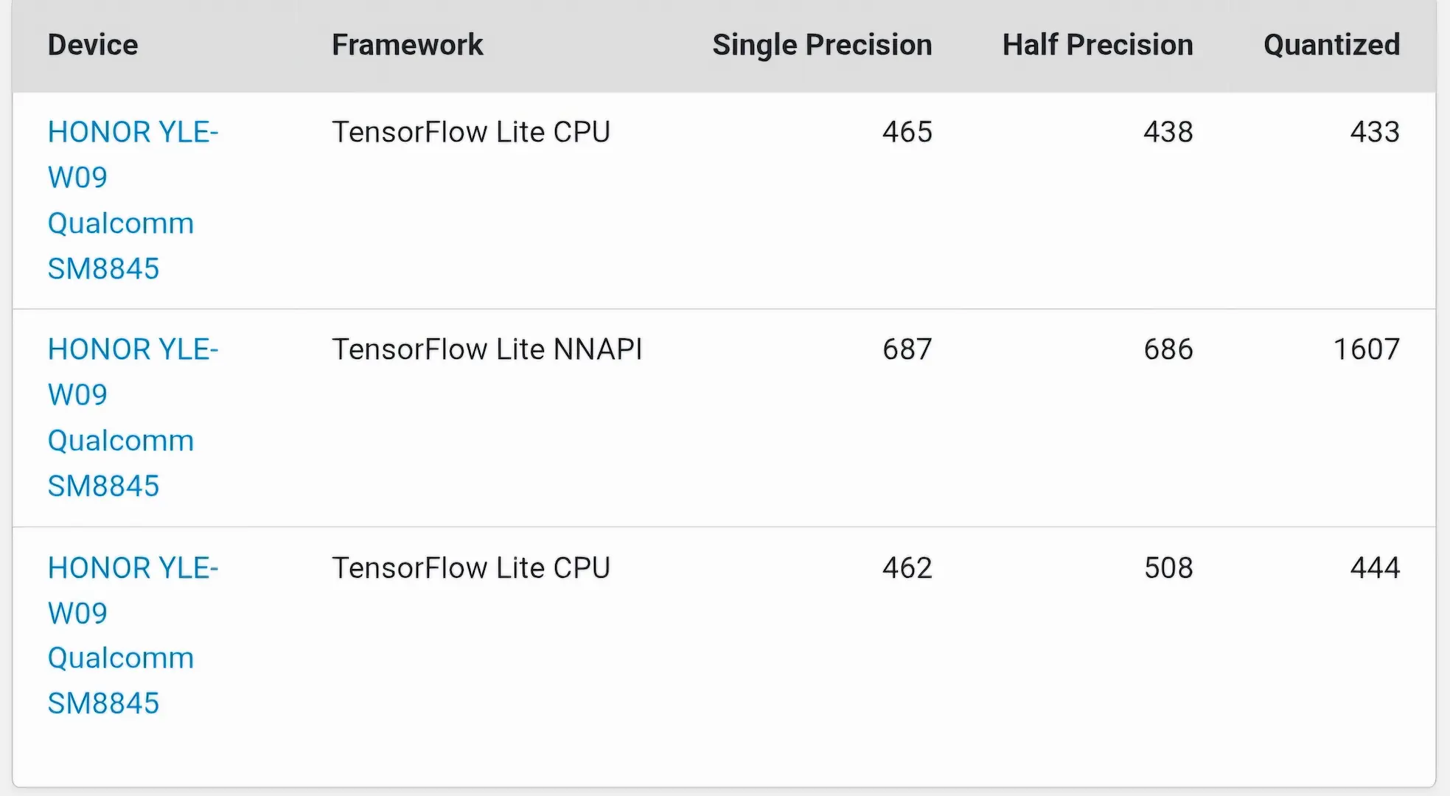Click TensorFlow Lite CPU in the 462 row
This screenshot has height=796, width=1450.
[470, 568]
